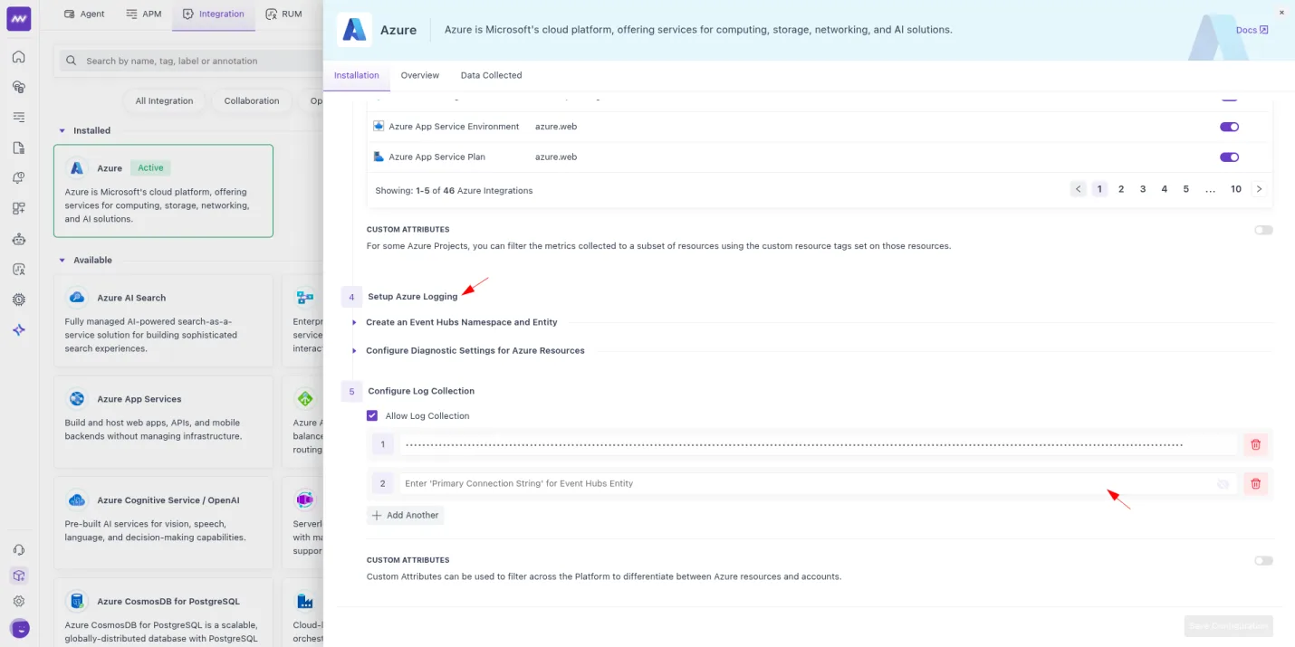The image size is (1295, 647).
Task: Open the RUM top navigation tab
Action: tap(284, 14)
